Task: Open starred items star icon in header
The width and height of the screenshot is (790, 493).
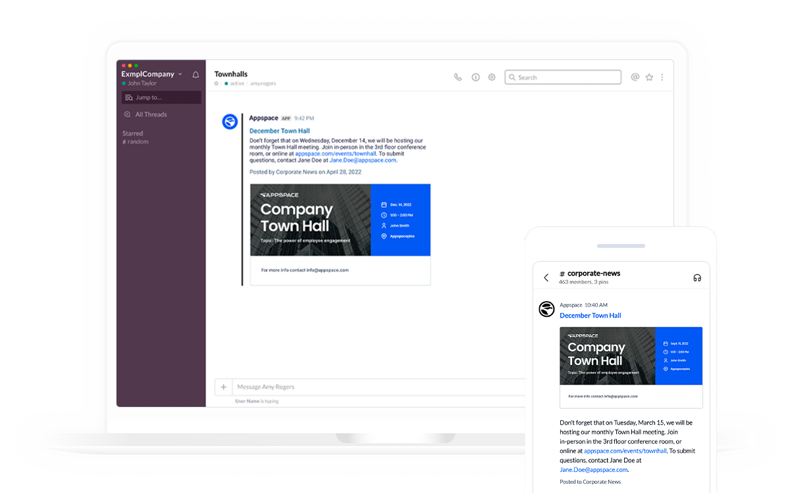Action: click(649, 77)
